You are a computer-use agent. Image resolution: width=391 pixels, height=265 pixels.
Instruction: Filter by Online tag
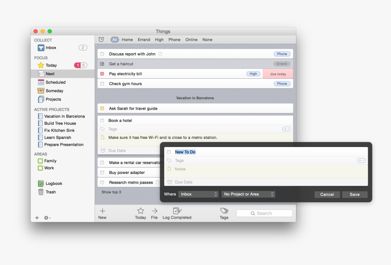[x=191, y=40]
